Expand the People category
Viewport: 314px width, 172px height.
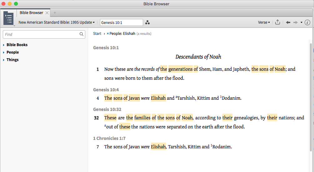point(4,52)
